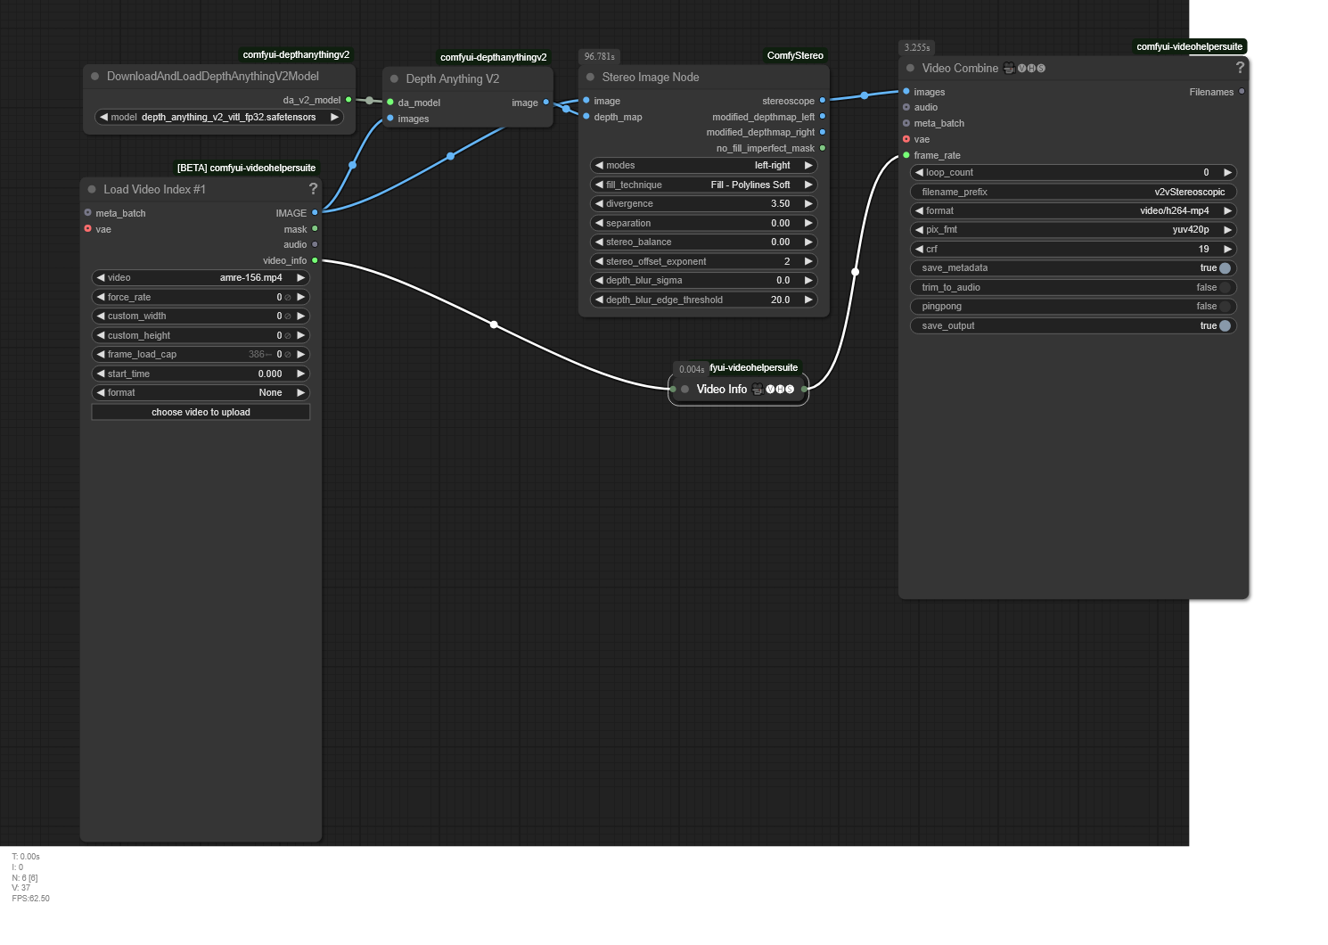This screenshot has height=945, width=1328.
Task: Toggle save_metadata switch off
Action: 1225,268
